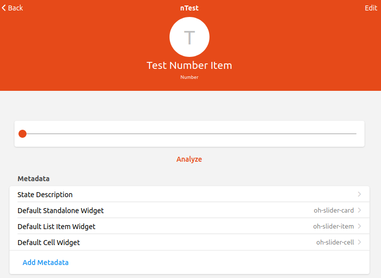Click the orange slider handle

[22, 134]
